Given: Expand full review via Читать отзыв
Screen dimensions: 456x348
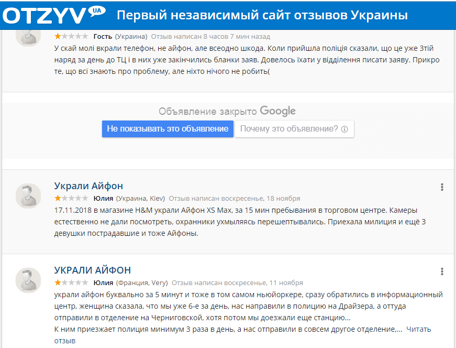Looking at the screenshot, I should point(426,329).
